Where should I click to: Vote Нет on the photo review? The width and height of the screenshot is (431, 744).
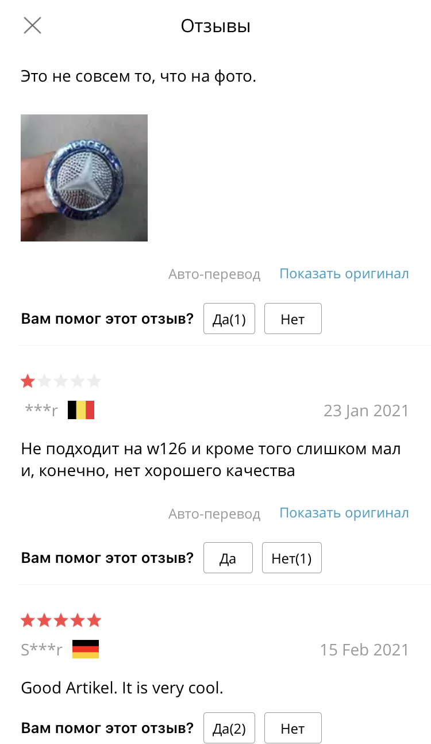tap(293, 319)
